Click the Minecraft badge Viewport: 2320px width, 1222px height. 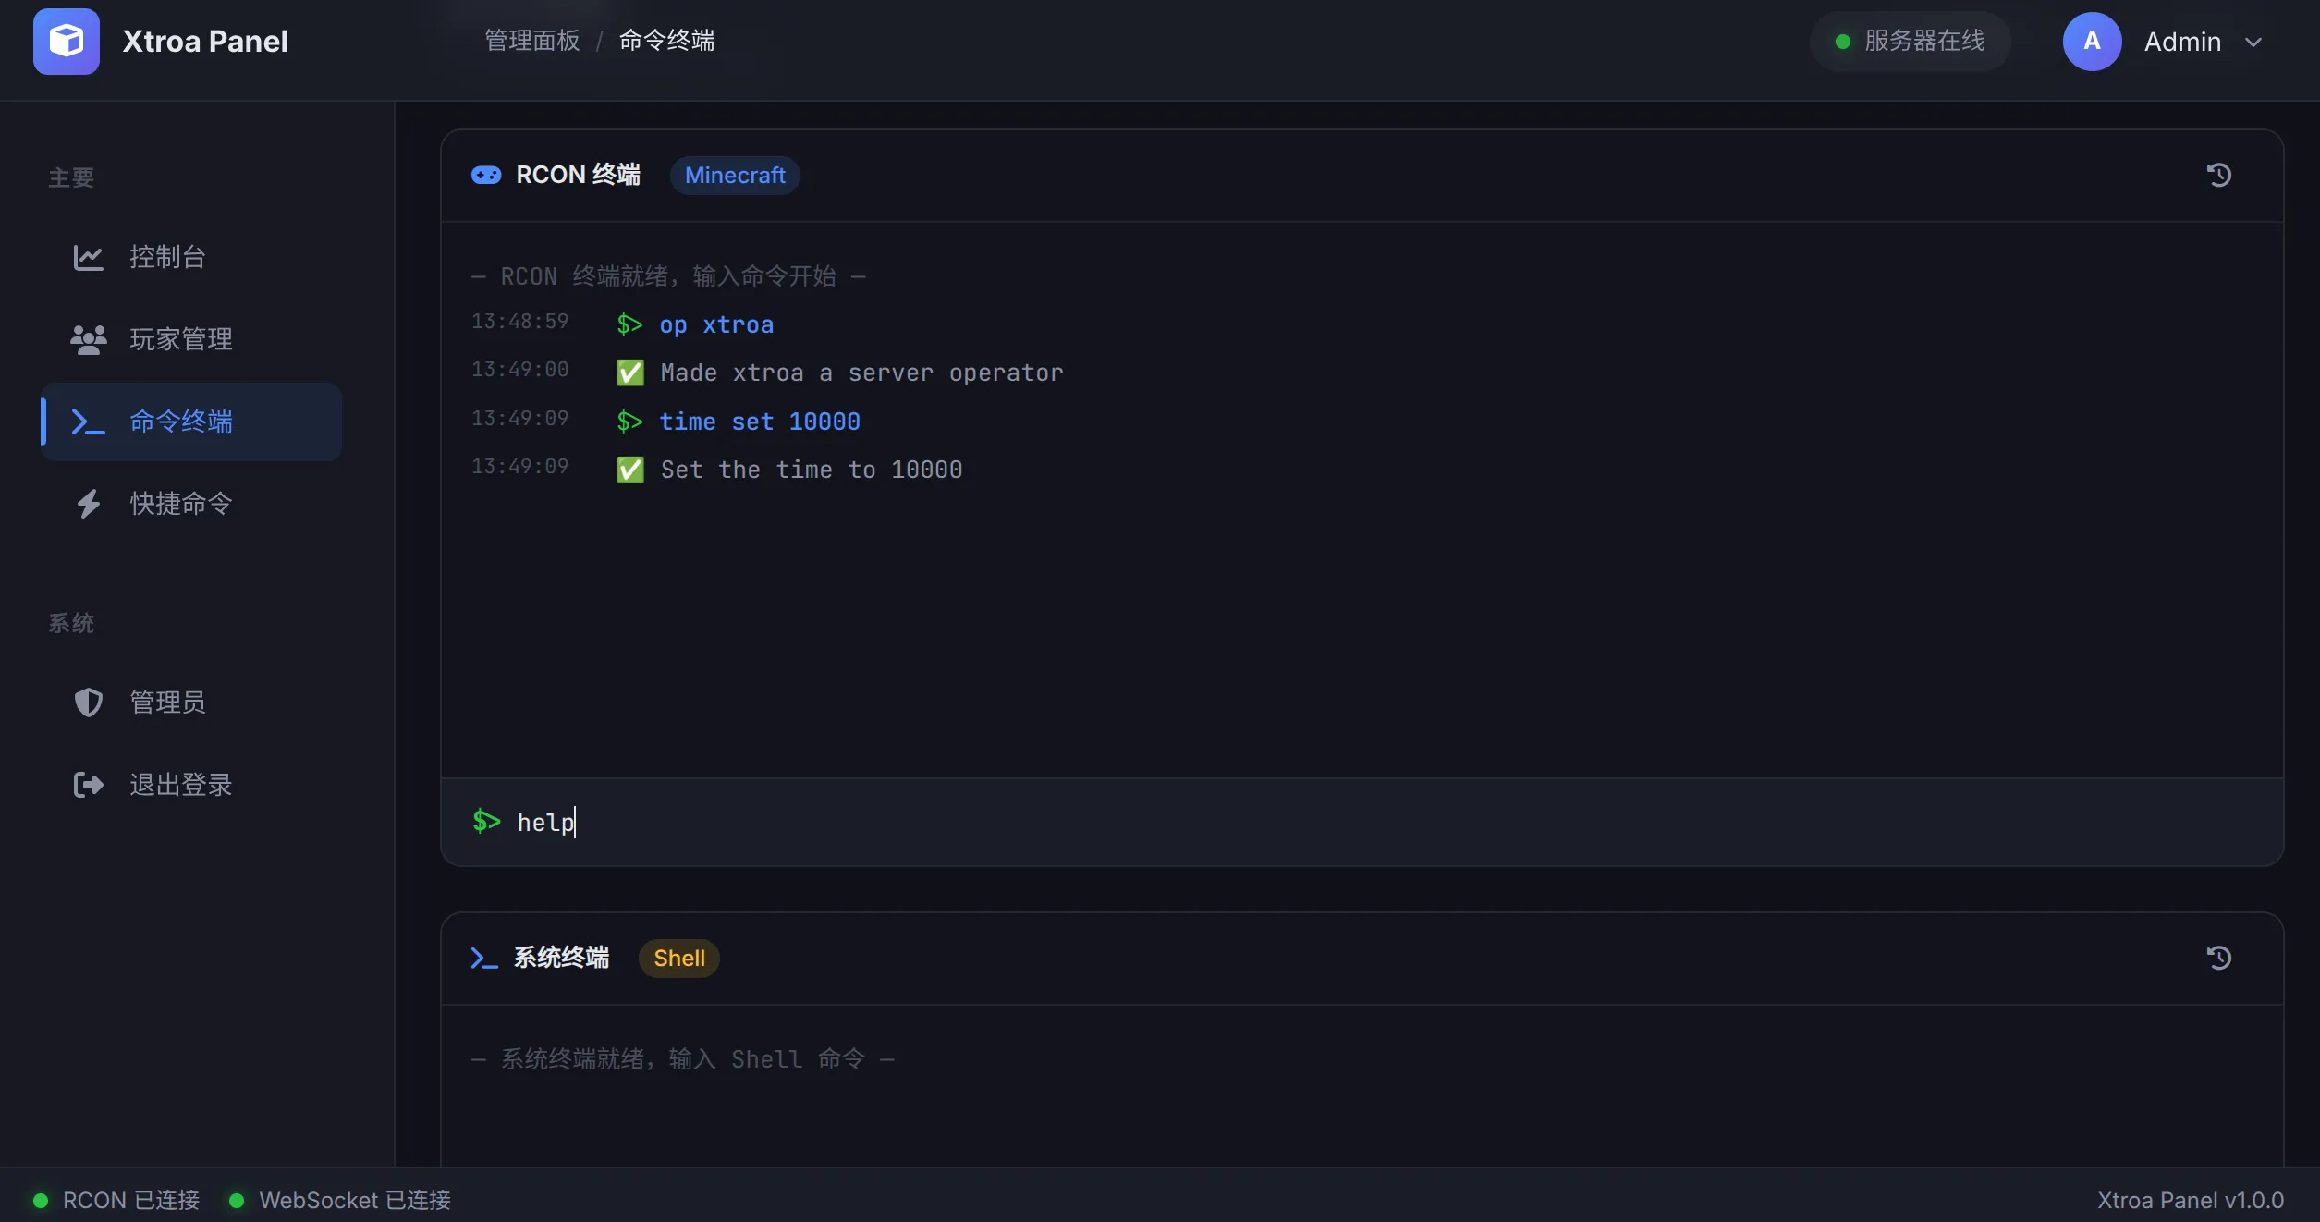tap(735, 175)
